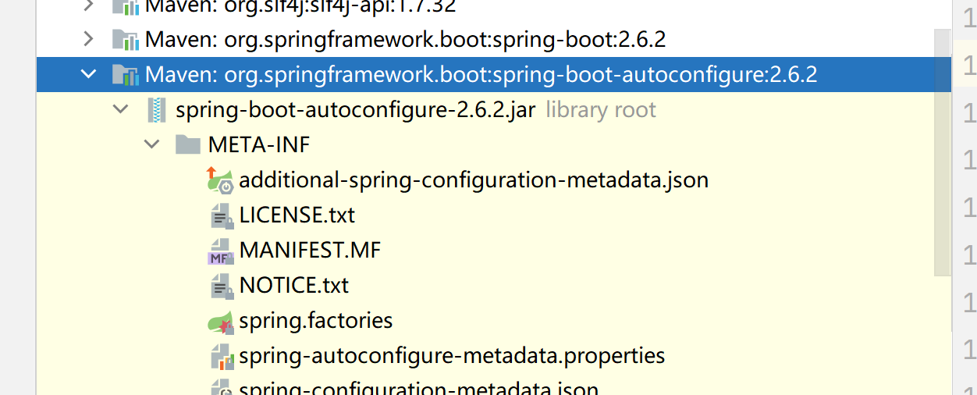Expand the slf4j-api Maven library node
Viewport: 977px width, 395px height.
(88, 6)
